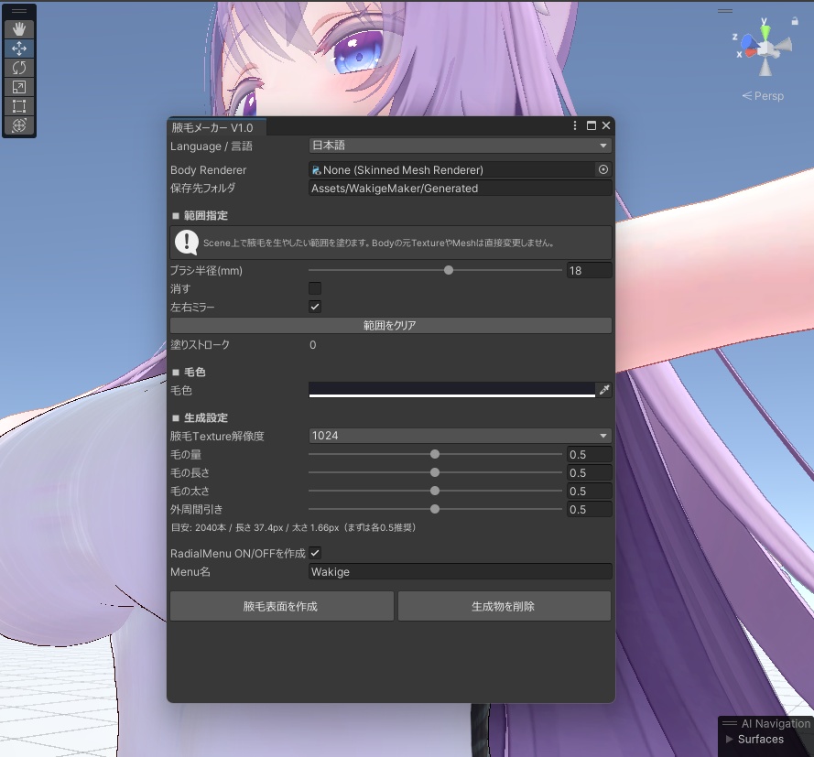Screen dimensions: 814x757
Task: Click the Z axis cone of gizmo
Action: tap(748, 41)
